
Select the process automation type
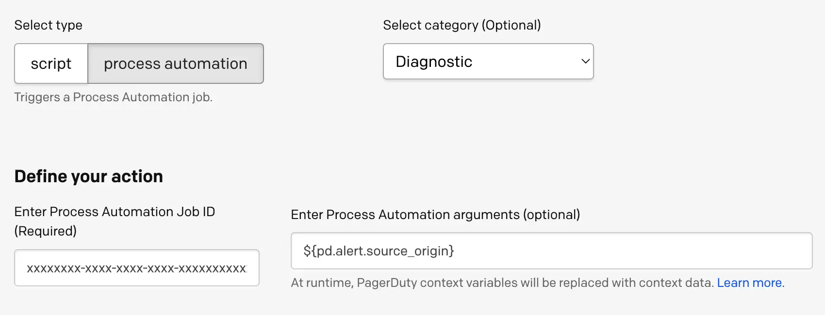coord(175,63)
